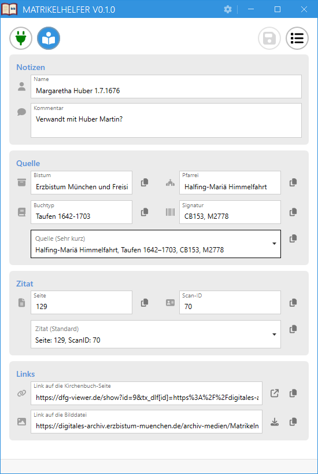Click the floppy disk save icon

click(269, 38)
